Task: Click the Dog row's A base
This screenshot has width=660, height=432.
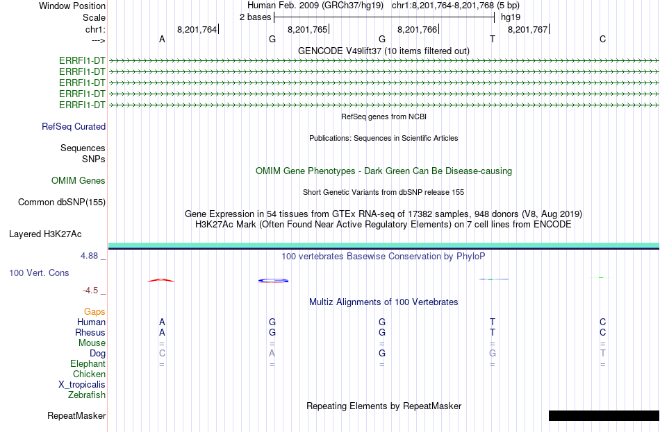Action: coord(272,354)
